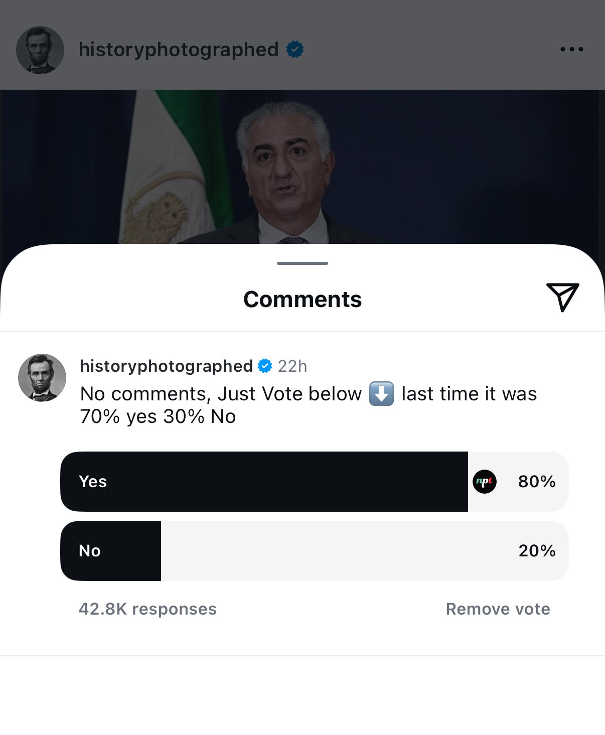Image resolution: width=605 pixels, height=735 pixels.
Task: Click the verified checkmark in the comment
Action: (x=264, y=366)
